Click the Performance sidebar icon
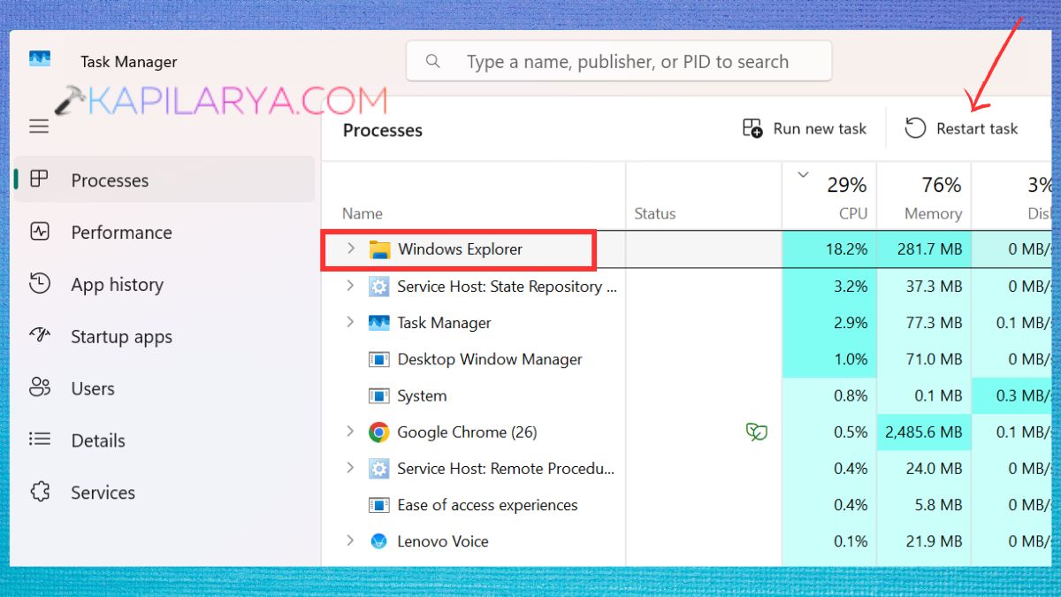 tap(39, 232)
